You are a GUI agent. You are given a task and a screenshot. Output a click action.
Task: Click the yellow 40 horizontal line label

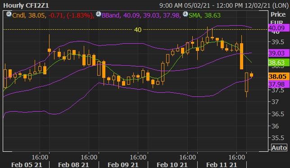138,30
